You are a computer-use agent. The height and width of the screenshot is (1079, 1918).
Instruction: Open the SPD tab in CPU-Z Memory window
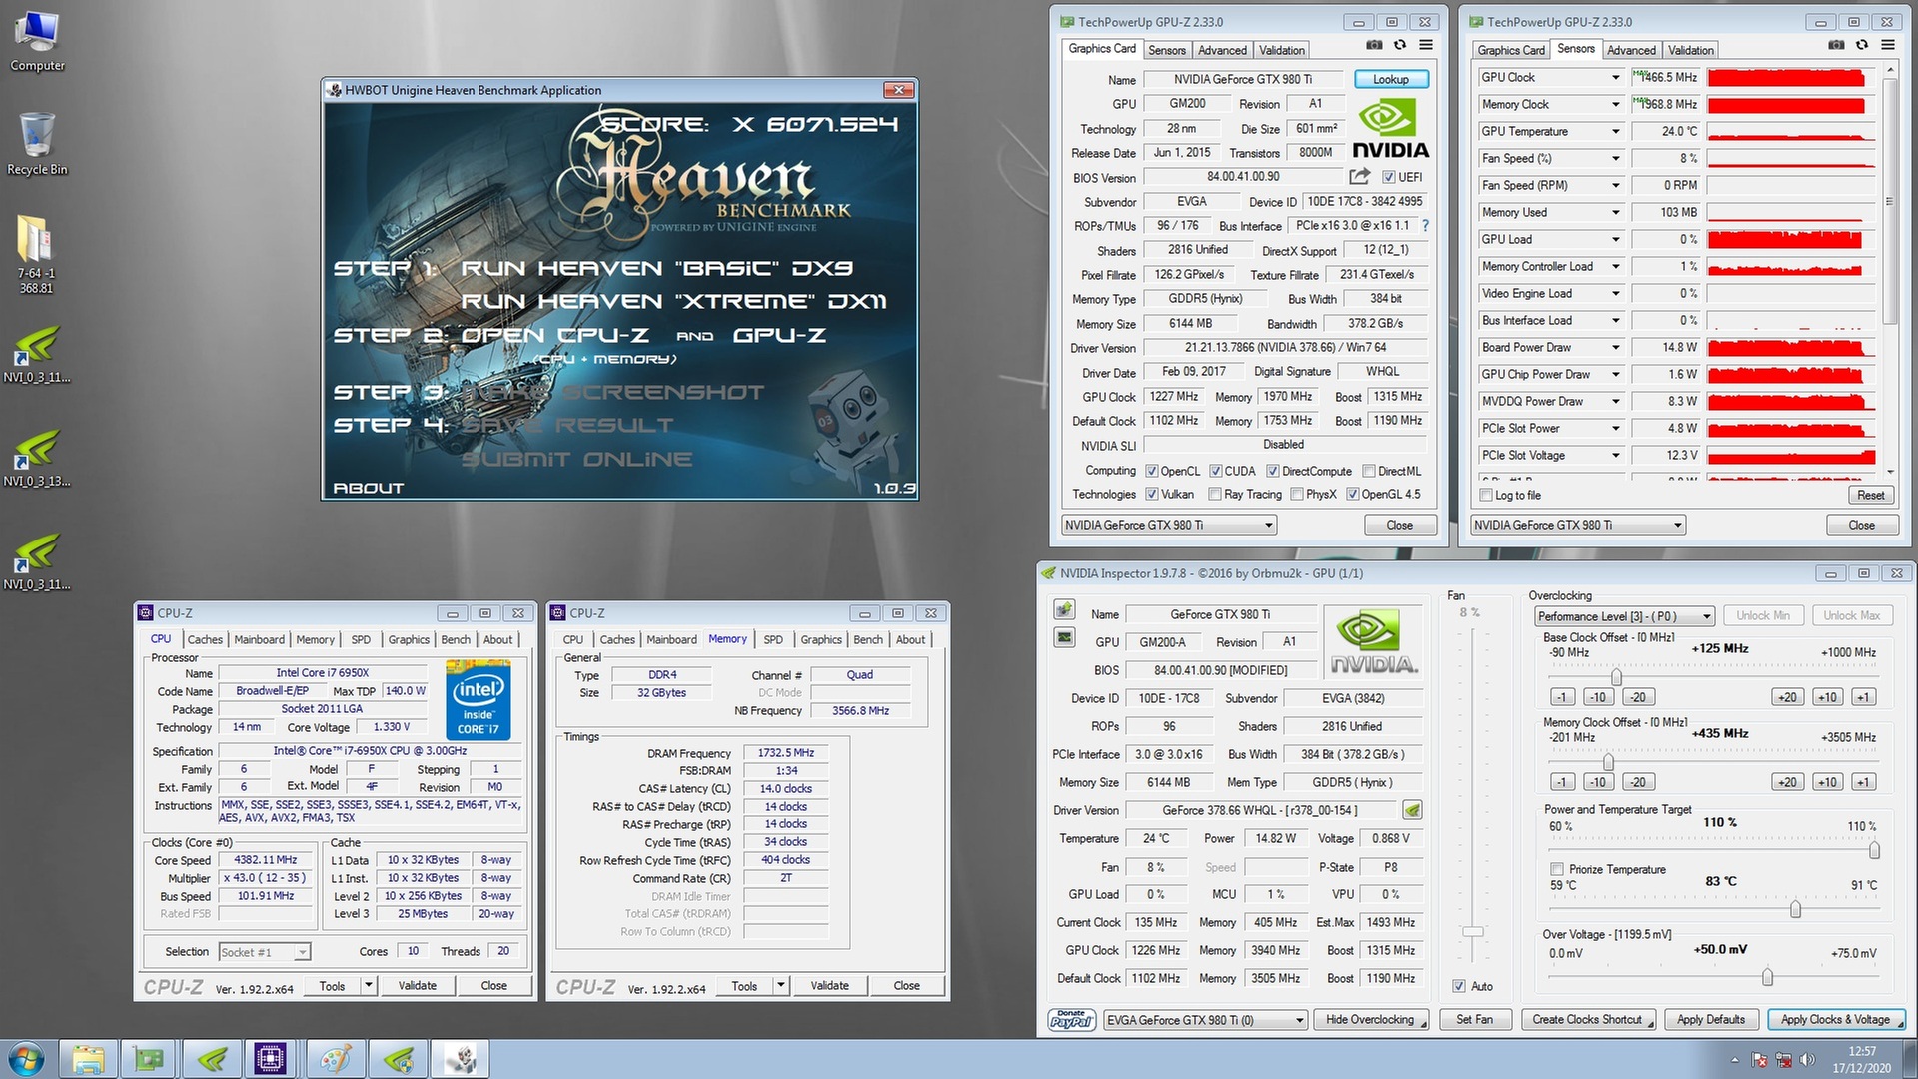[773, 639]
